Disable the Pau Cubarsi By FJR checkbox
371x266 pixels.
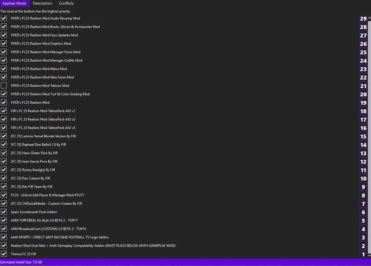(x=4, y=178)
